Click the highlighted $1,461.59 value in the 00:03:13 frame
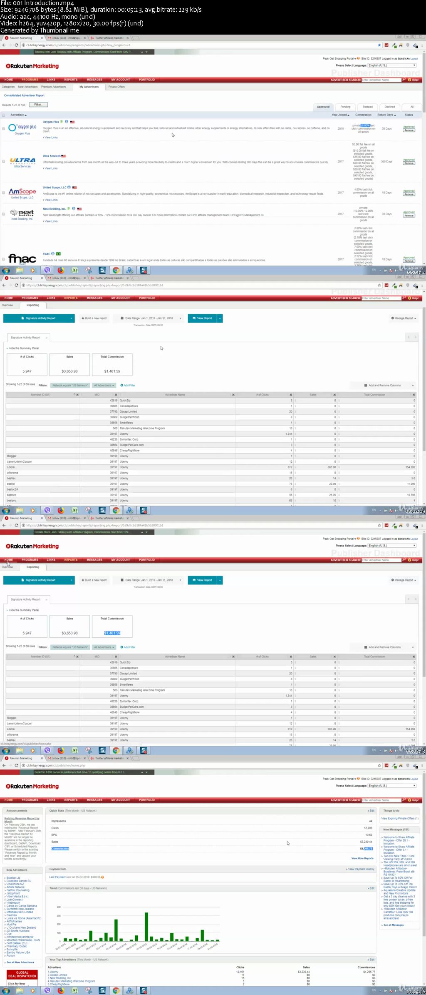 tap(112, 633)
